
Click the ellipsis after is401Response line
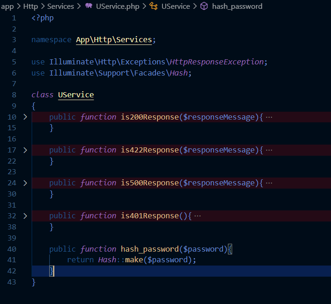[197, 216]
